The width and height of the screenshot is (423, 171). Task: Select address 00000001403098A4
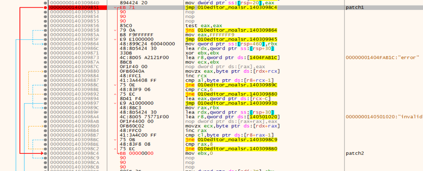75,117
